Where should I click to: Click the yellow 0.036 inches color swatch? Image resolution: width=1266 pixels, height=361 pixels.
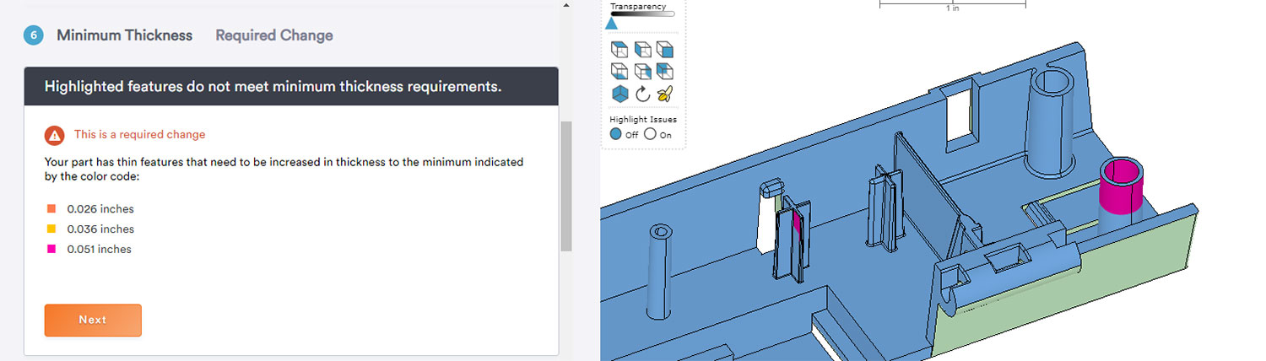point(51,229)
